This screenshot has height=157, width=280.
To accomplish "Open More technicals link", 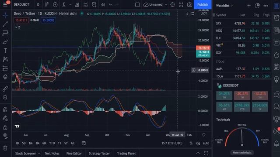I will [x=242, y=153].
